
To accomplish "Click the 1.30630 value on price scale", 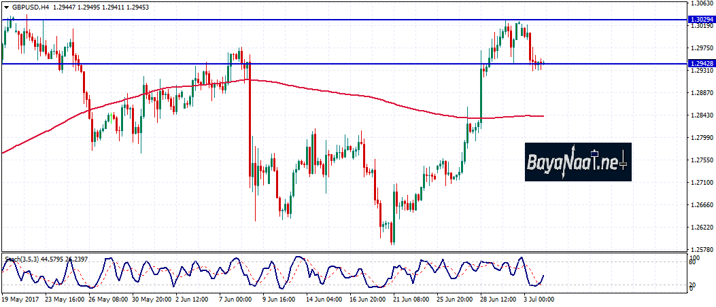I will (700, 3).
